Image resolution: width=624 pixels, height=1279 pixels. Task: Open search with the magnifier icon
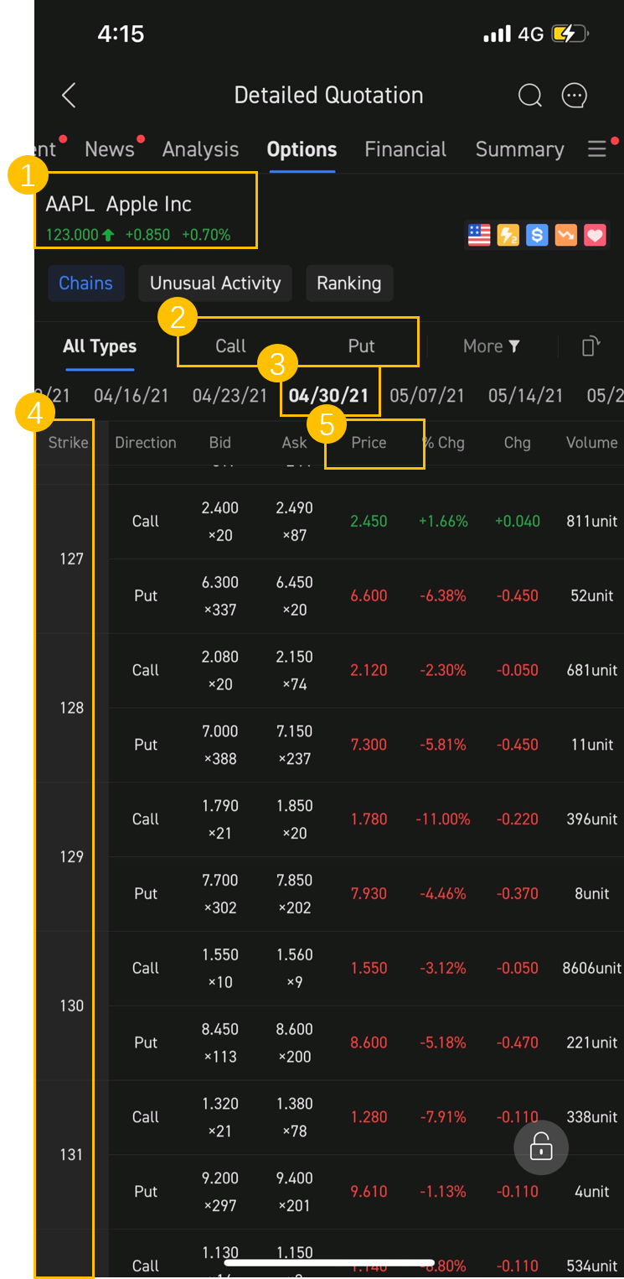tap(530, 96)
